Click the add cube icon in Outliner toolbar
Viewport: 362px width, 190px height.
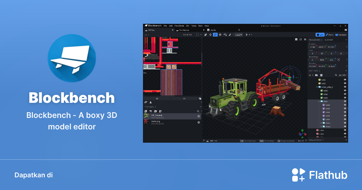(310, 75)
